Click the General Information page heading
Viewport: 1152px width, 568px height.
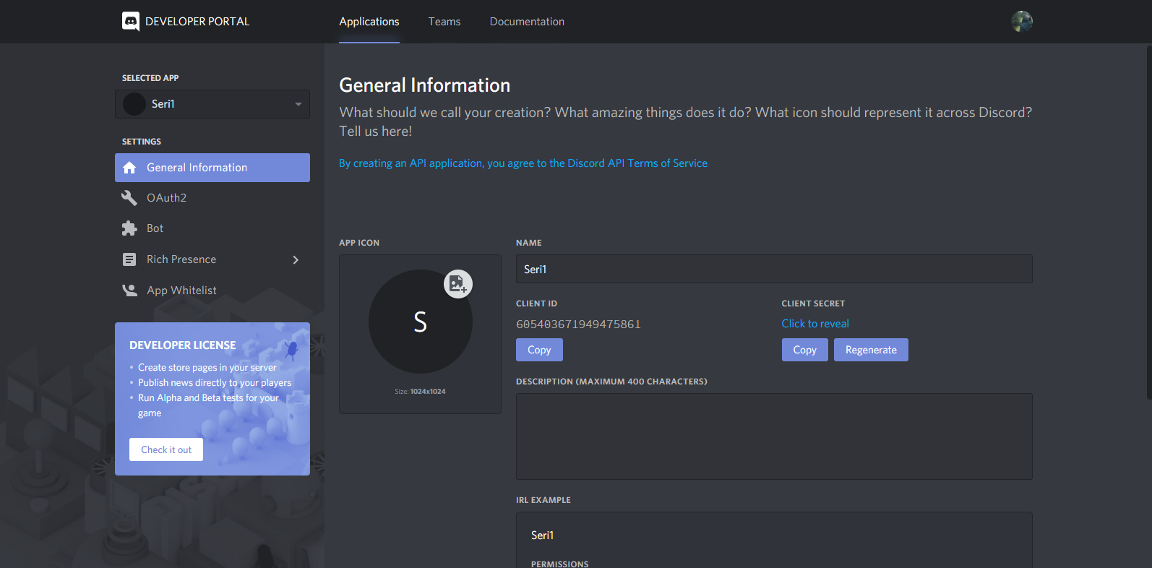click(x=425, y=85)
